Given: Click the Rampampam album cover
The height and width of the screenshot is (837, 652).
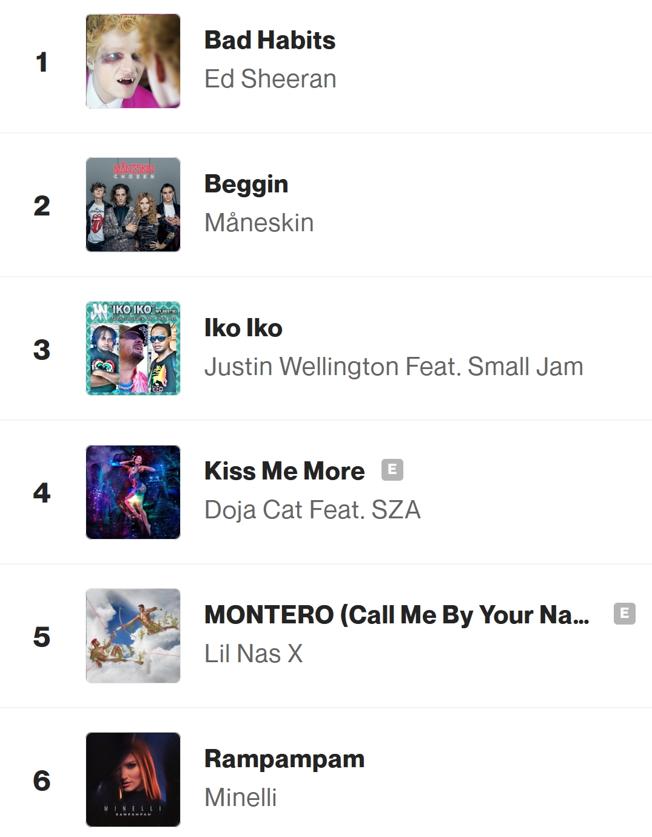Looking at the screenshot, I should click(x=133, y=779).
